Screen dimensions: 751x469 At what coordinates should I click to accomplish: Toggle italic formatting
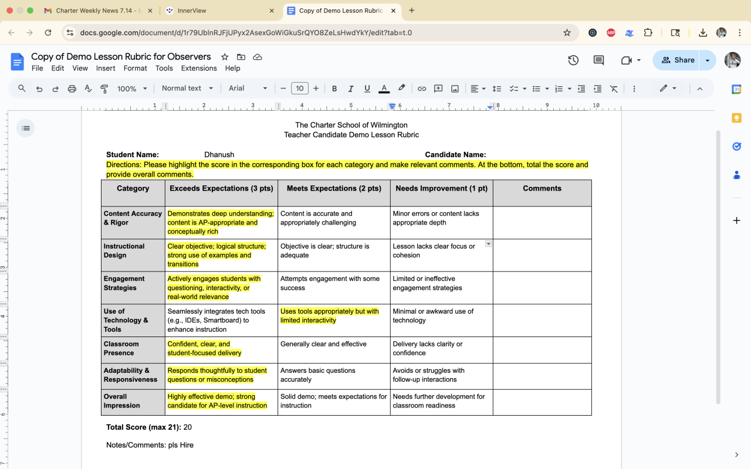tap(351, 89)
